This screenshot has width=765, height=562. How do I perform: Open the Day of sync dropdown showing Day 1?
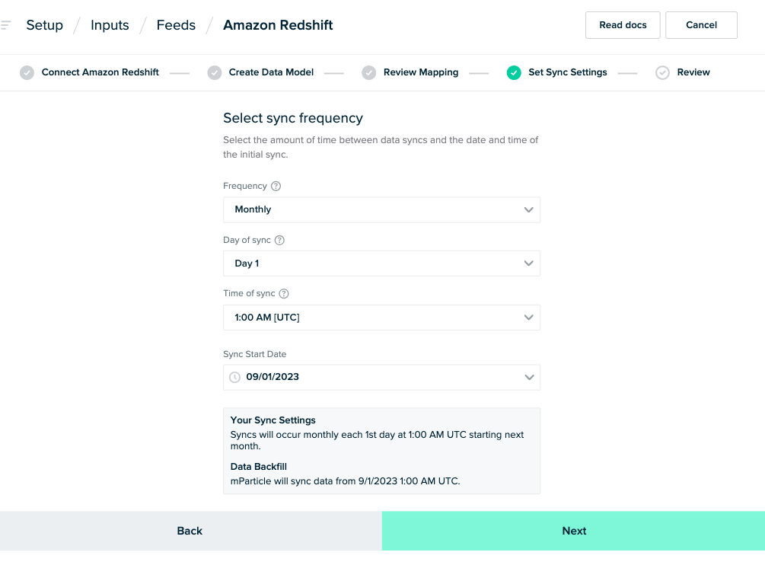pos(381,263)
